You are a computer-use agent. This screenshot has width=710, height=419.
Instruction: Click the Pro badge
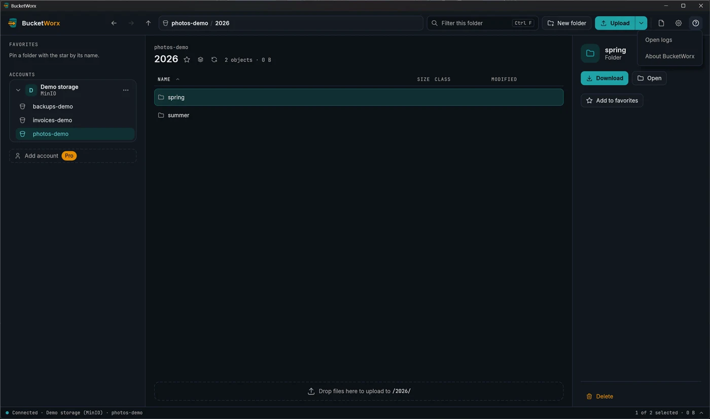pos(69,156)
